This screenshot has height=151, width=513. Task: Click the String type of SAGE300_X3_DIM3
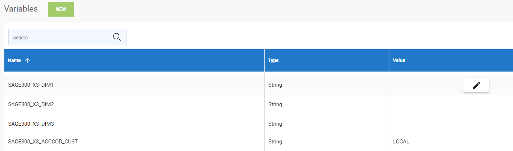275,124
